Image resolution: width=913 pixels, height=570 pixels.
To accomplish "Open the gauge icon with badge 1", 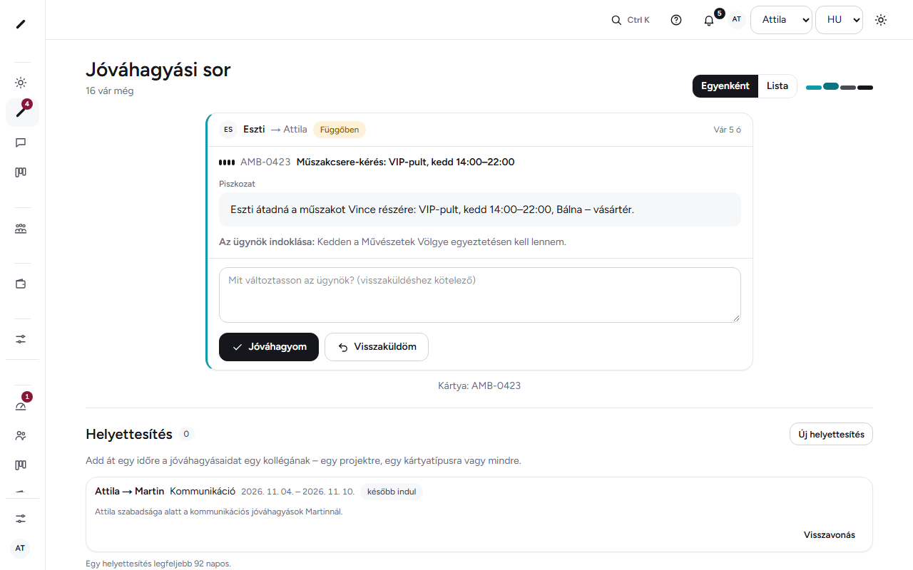I will (x=21, y=406).
